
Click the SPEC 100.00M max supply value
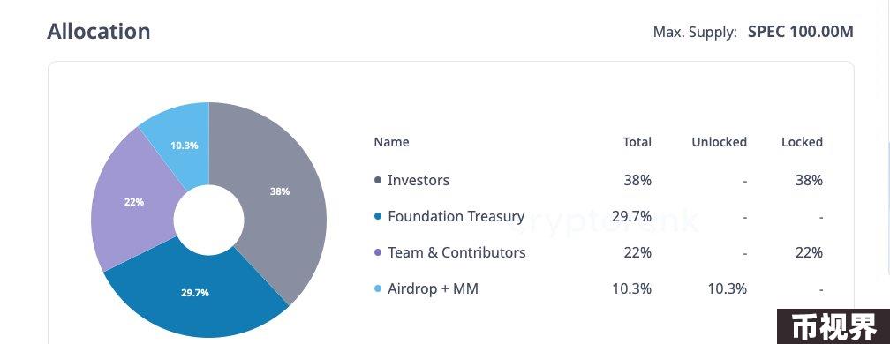click(800, 32)
